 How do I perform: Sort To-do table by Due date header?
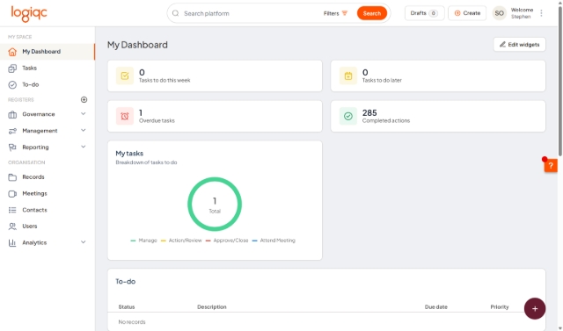(436, 307)
